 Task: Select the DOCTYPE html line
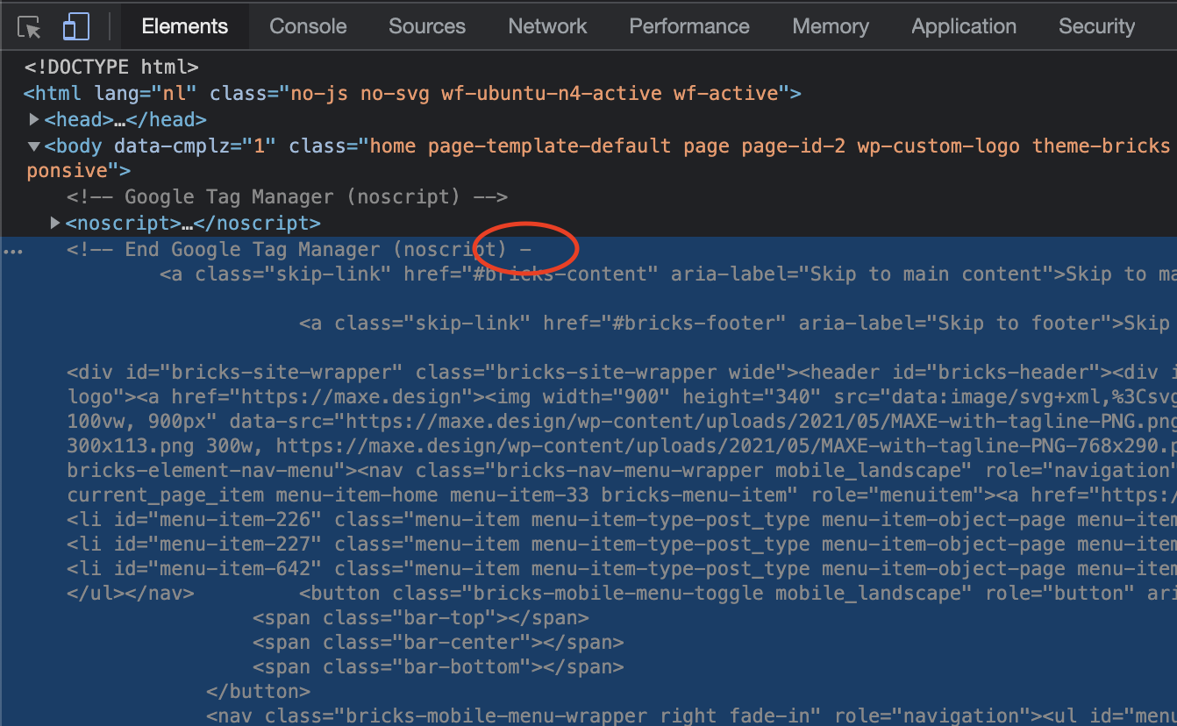pos(111,67)
